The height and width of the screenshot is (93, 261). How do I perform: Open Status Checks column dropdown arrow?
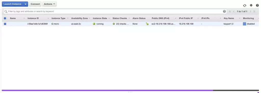(129, 18)
